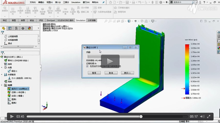The height and width of the screenshot is (123, 220).
Task: Click the view settings monitor icon
Action: 153,21
